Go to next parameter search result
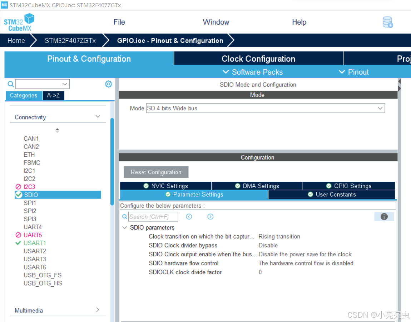The image size is (411, 322). pos(210,217)
